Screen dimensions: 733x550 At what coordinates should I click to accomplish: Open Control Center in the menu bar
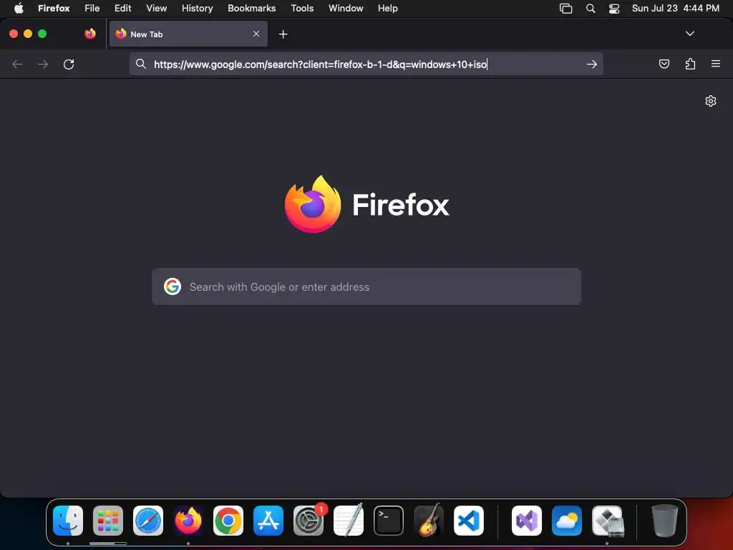coord(613,8)
